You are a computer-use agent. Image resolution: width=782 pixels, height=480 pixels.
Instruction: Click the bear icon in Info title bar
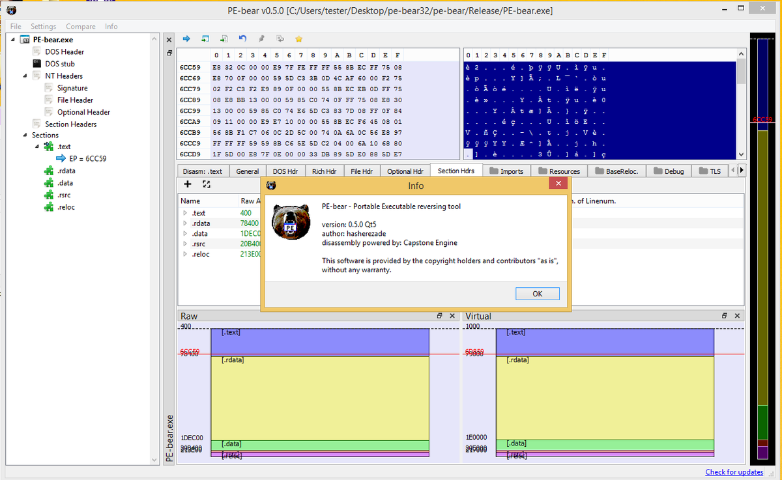tap(271, 186)
